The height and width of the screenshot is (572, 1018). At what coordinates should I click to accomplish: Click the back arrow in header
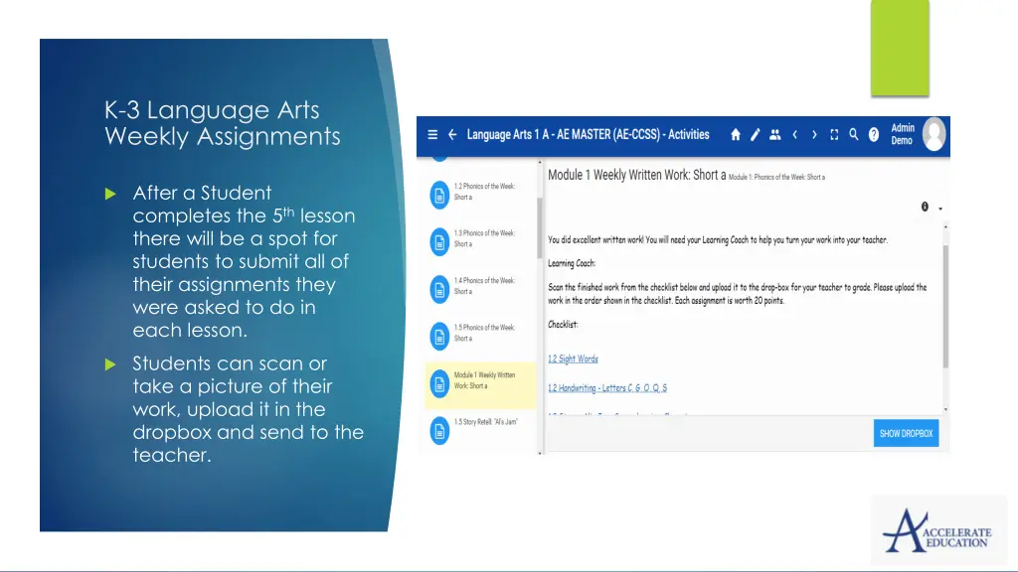click(452, 135)
